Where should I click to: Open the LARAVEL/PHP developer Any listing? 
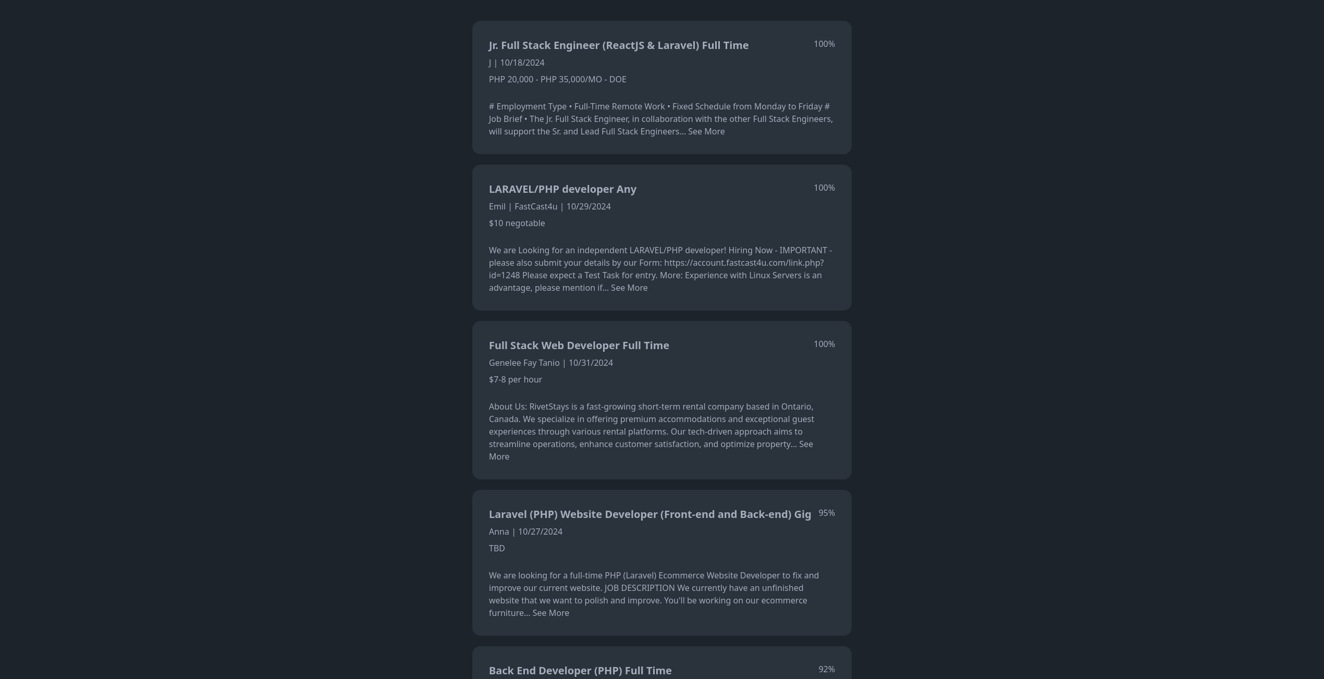point(562,189)
